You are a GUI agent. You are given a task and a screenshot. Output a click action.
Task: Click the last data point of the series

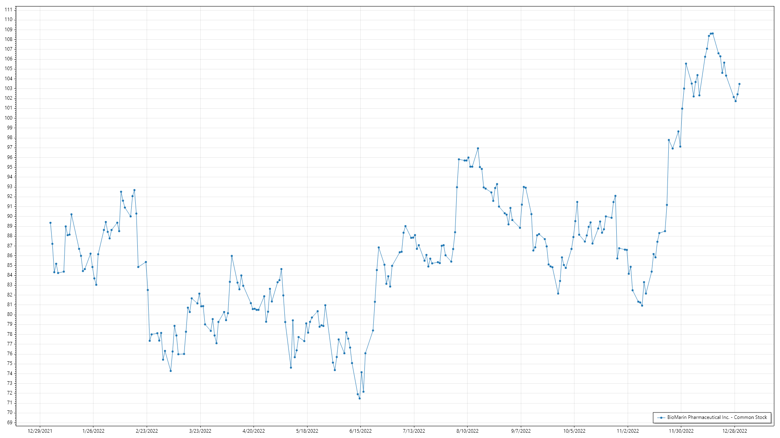739,84
